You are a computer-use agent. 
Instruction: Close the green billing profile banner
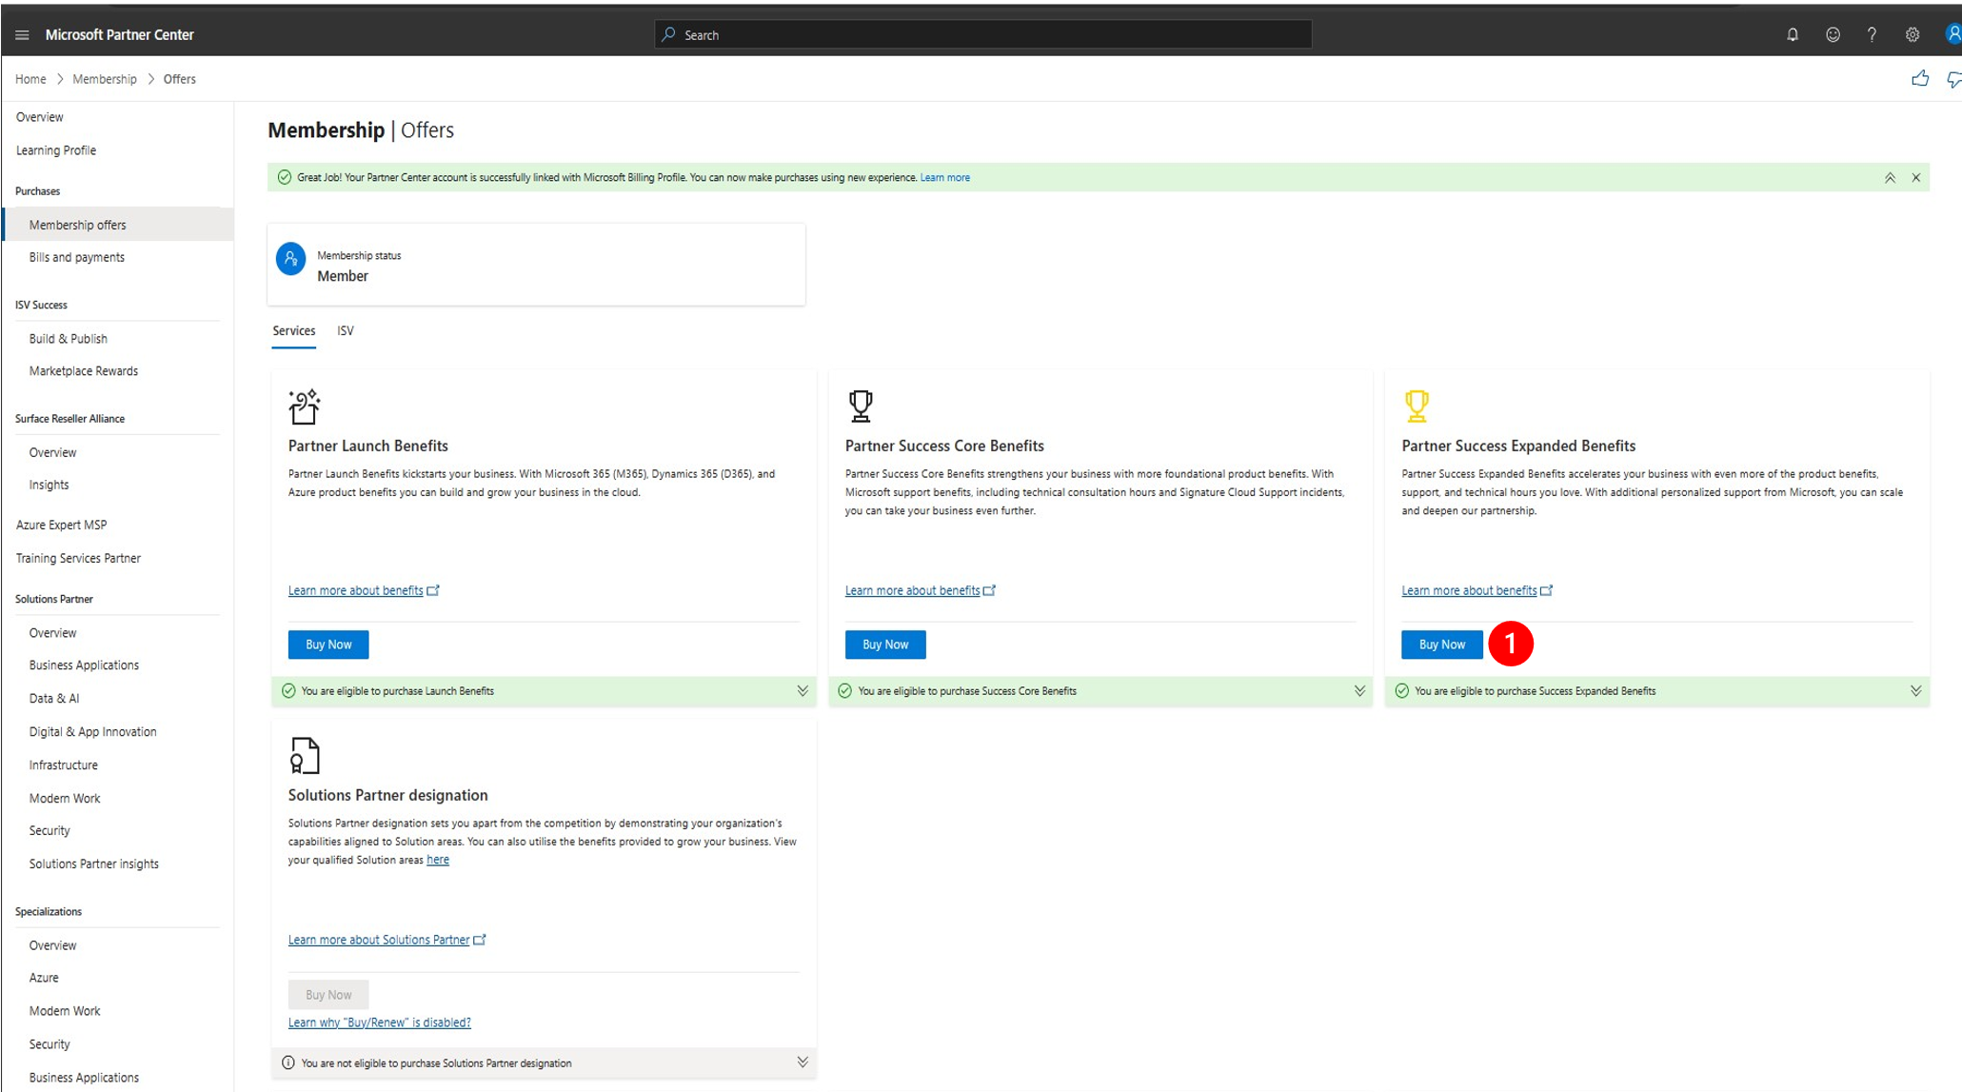tap(1916, 178)
